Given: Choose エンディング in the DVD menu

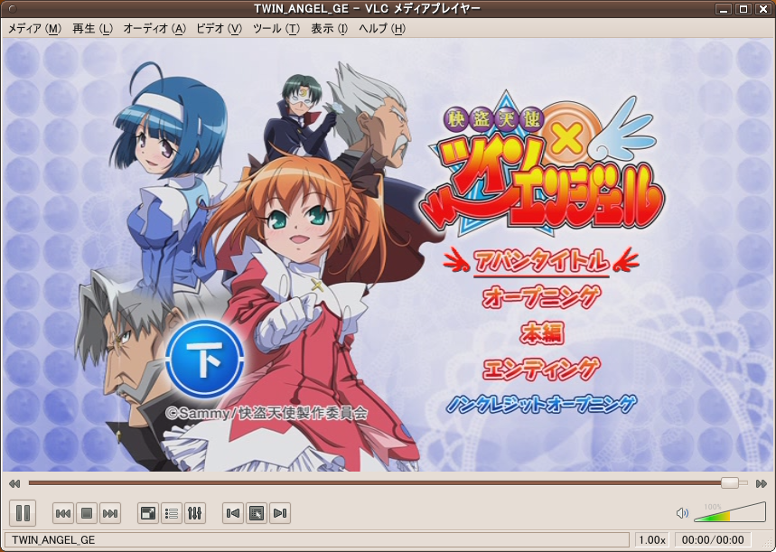Looking at the screenshot, I should [541, 369].
